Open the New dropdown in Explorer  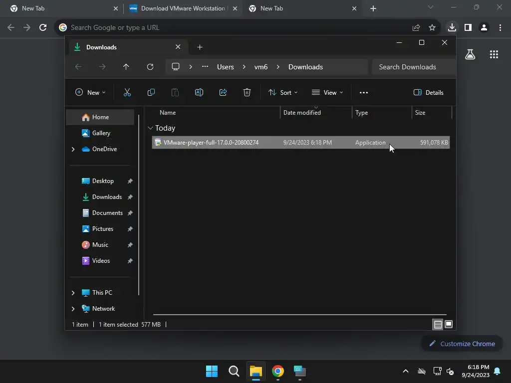(x=90, y=92)
